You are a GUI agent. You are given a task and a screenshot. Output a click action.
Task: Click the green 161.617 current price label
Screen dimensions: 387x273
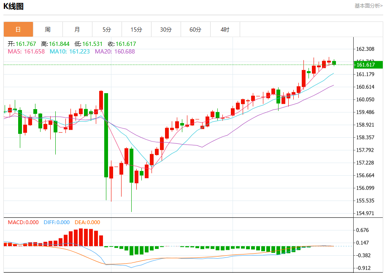pos(368,65)
